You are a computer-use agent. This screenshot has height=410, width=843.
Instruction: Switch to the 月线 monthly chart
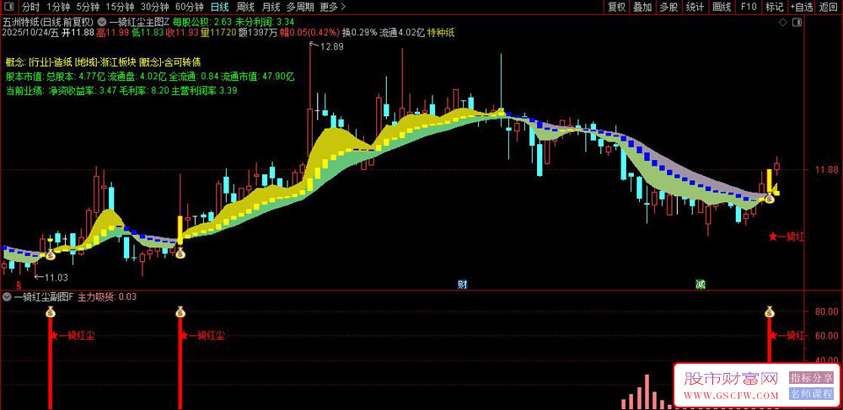coord(271,7)
